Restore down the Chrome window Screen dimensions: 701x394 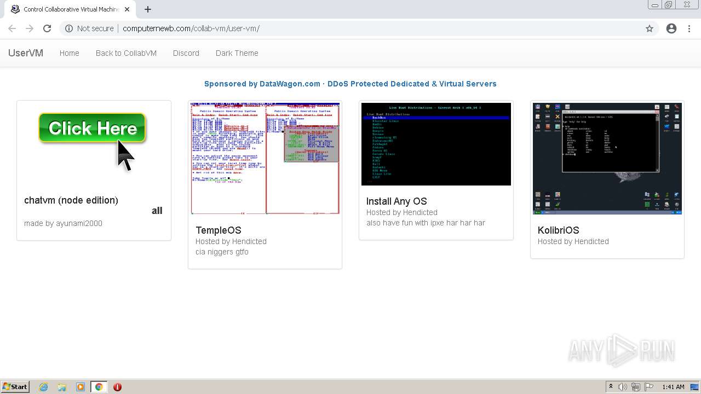pyautogui.click(x=669, y=5)
